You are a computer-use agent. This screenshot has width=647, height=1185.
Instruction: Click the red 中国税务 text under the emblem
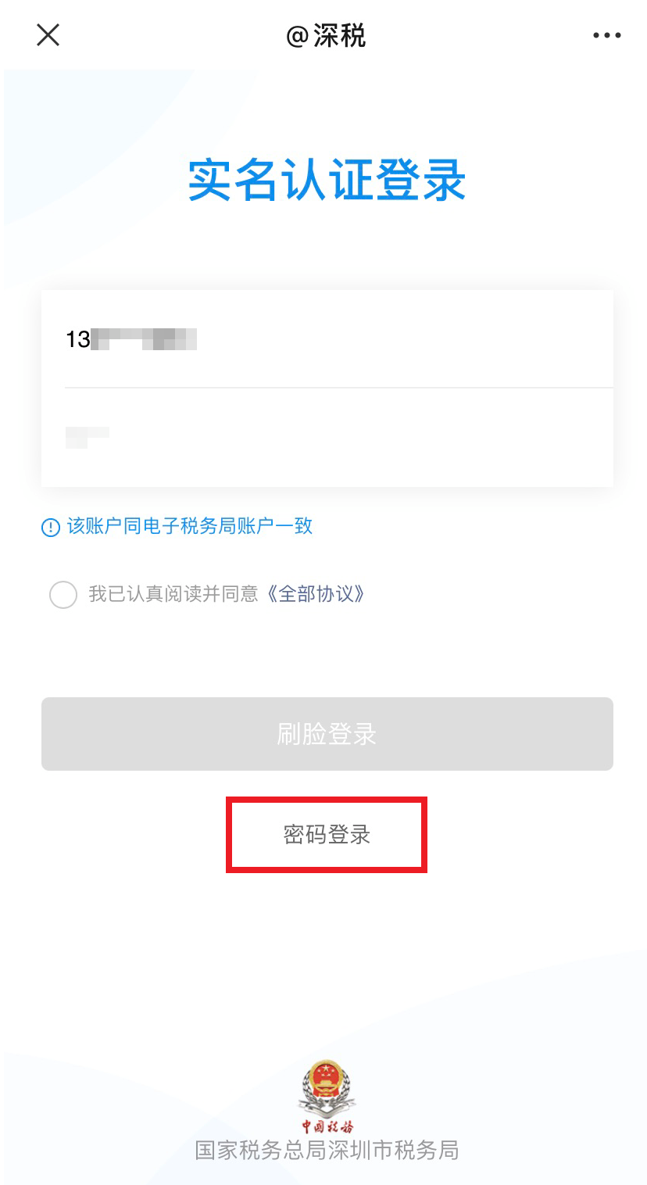[327, 1126]
